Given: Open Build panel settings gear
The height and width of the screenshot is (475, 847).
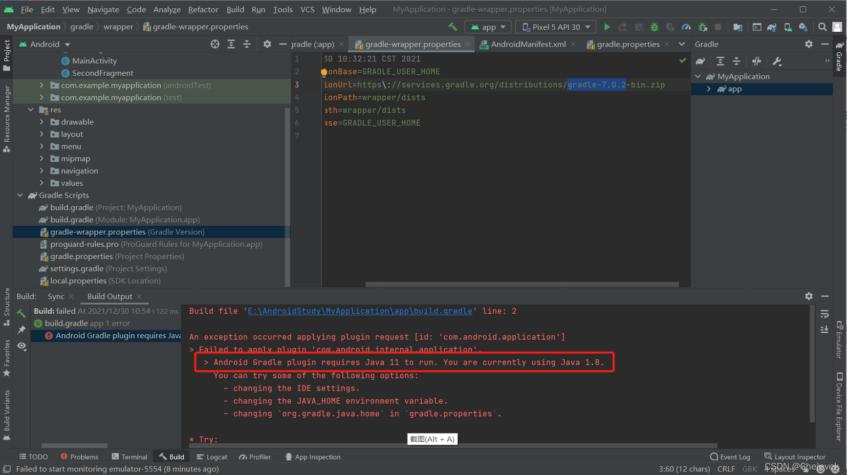Looking at the screenshot, I should (x=809, y=296).
